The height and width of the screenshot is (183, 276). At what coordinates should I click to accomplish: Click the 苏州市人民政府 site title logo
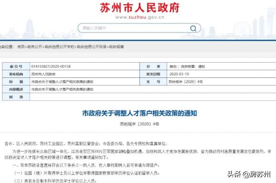point(140,8)
